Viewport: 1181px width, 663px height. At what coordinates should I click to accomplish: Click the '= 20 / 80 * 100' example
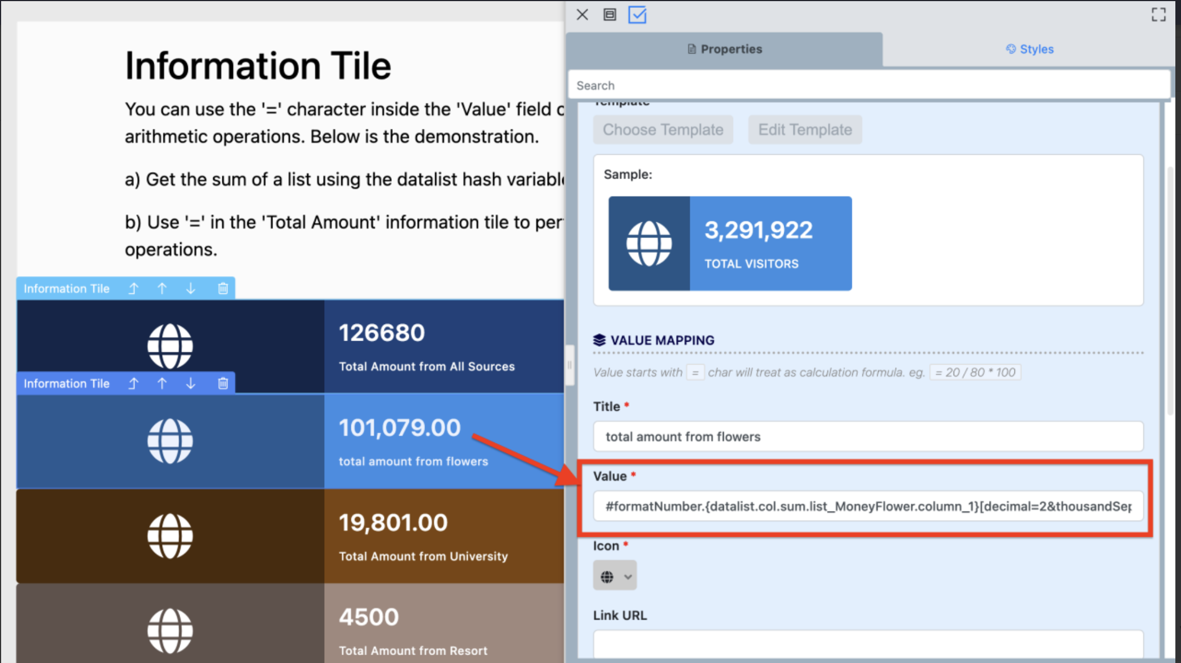pyautogui.click(x=975, y=372)
